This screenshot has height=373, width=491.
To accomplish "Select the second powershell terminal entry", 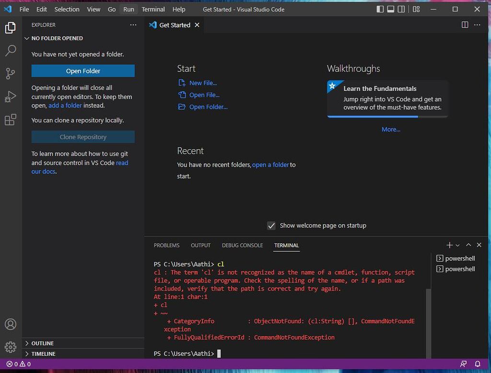I will coord(456,269).
